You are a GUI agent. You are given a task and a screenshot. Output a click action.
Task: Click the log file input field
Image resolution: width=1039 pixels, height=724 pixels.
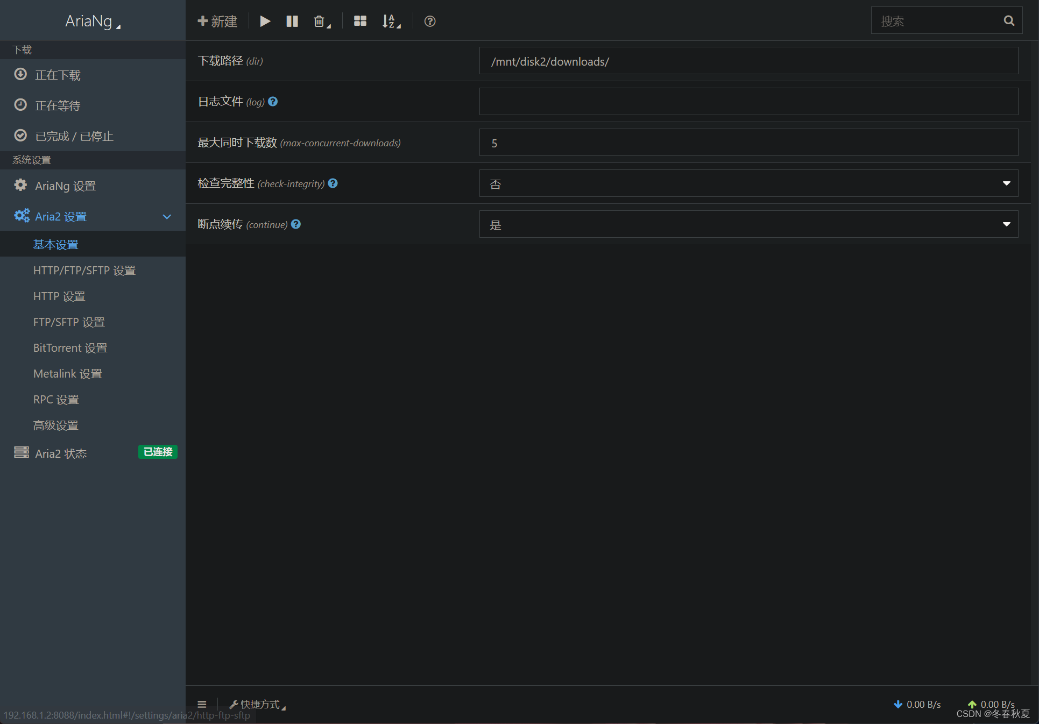[748, 101]
